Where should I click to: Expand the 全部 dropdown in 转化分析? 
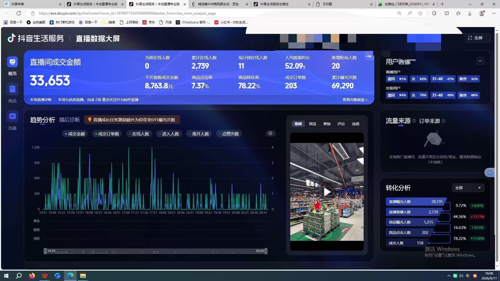pos(468,188)
